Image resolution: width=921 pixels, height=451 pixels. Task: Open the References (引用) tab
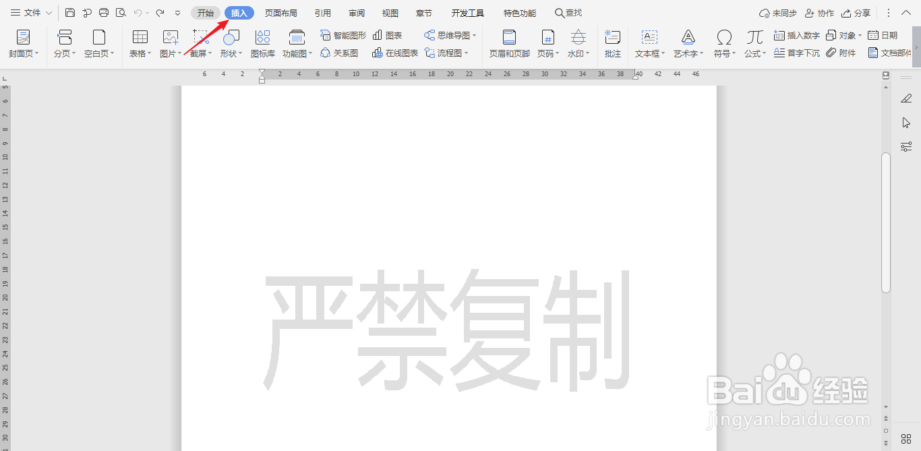pyautogui.click(x=323, y=13)
